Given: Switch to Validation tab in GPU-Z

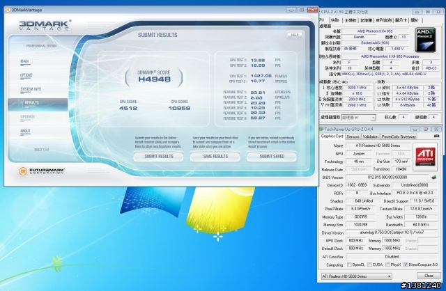Looking at the screenshot, I should pyautogui.click(x=370, y=136).
